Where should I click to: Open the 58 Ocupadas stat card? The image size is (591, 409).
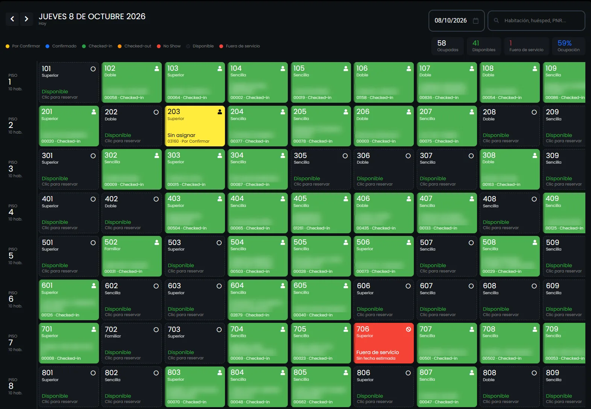(448, 46)
